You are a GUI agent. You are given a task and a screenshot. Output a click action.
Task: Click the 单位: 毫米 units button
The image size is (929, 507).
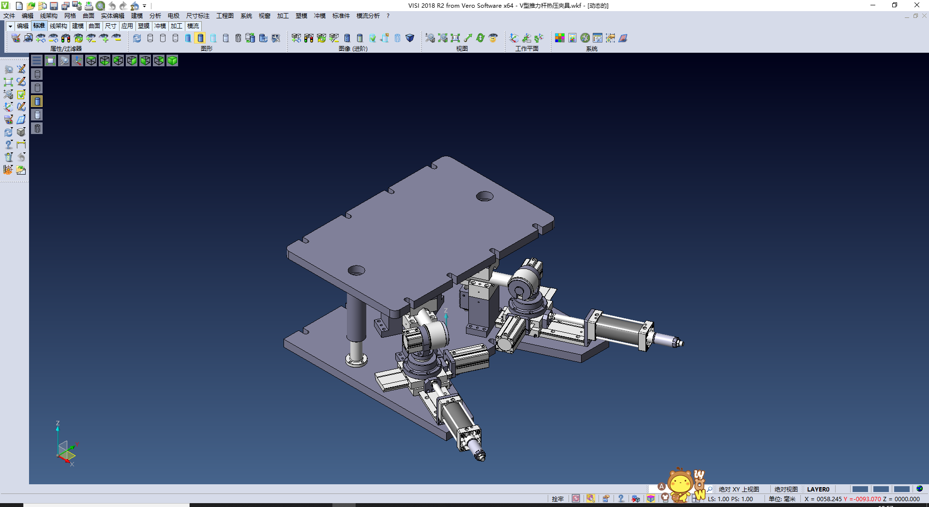pos(782,499)
